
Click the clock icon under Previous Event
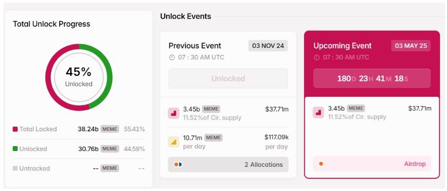172,58
